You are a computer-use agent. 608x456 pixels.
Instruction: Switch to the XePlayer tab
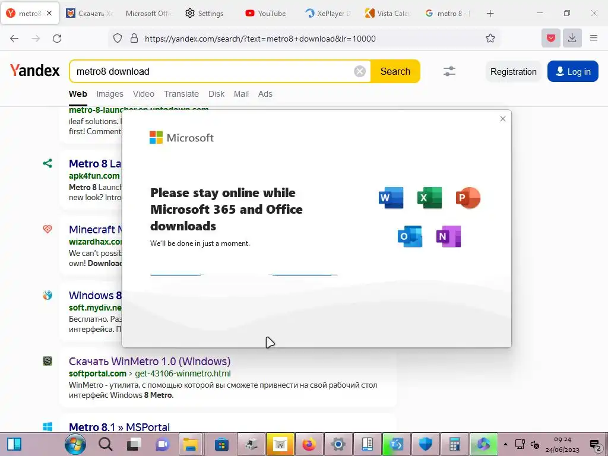click(328, 13)
